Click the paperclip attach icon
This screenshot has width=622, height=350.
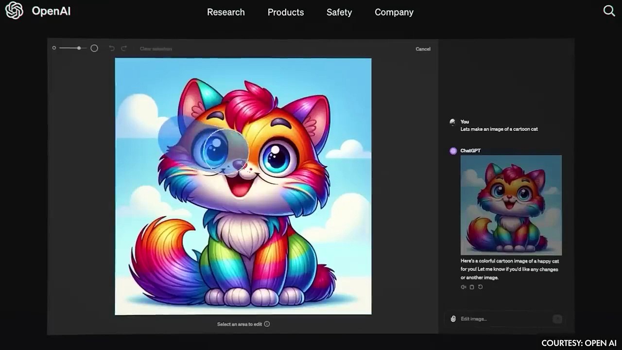(x=453, y=319)
